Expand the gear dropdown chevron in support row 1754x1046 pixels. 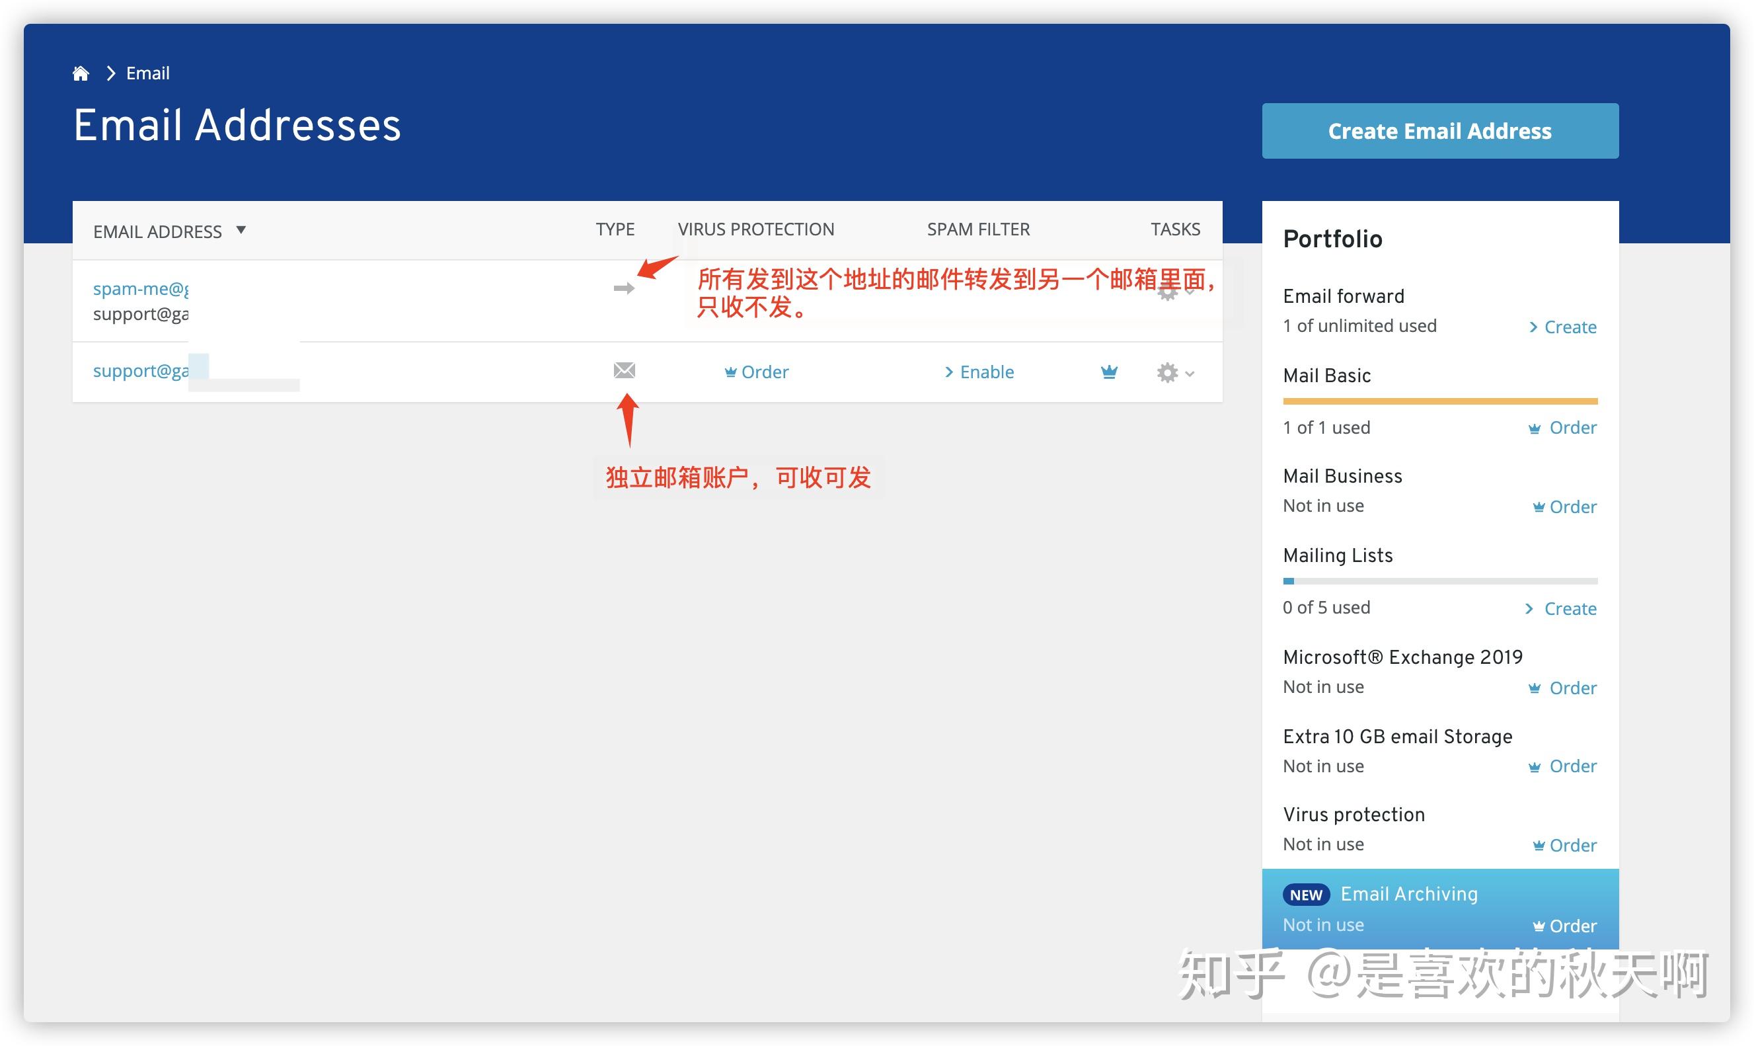coord(1190,374)
